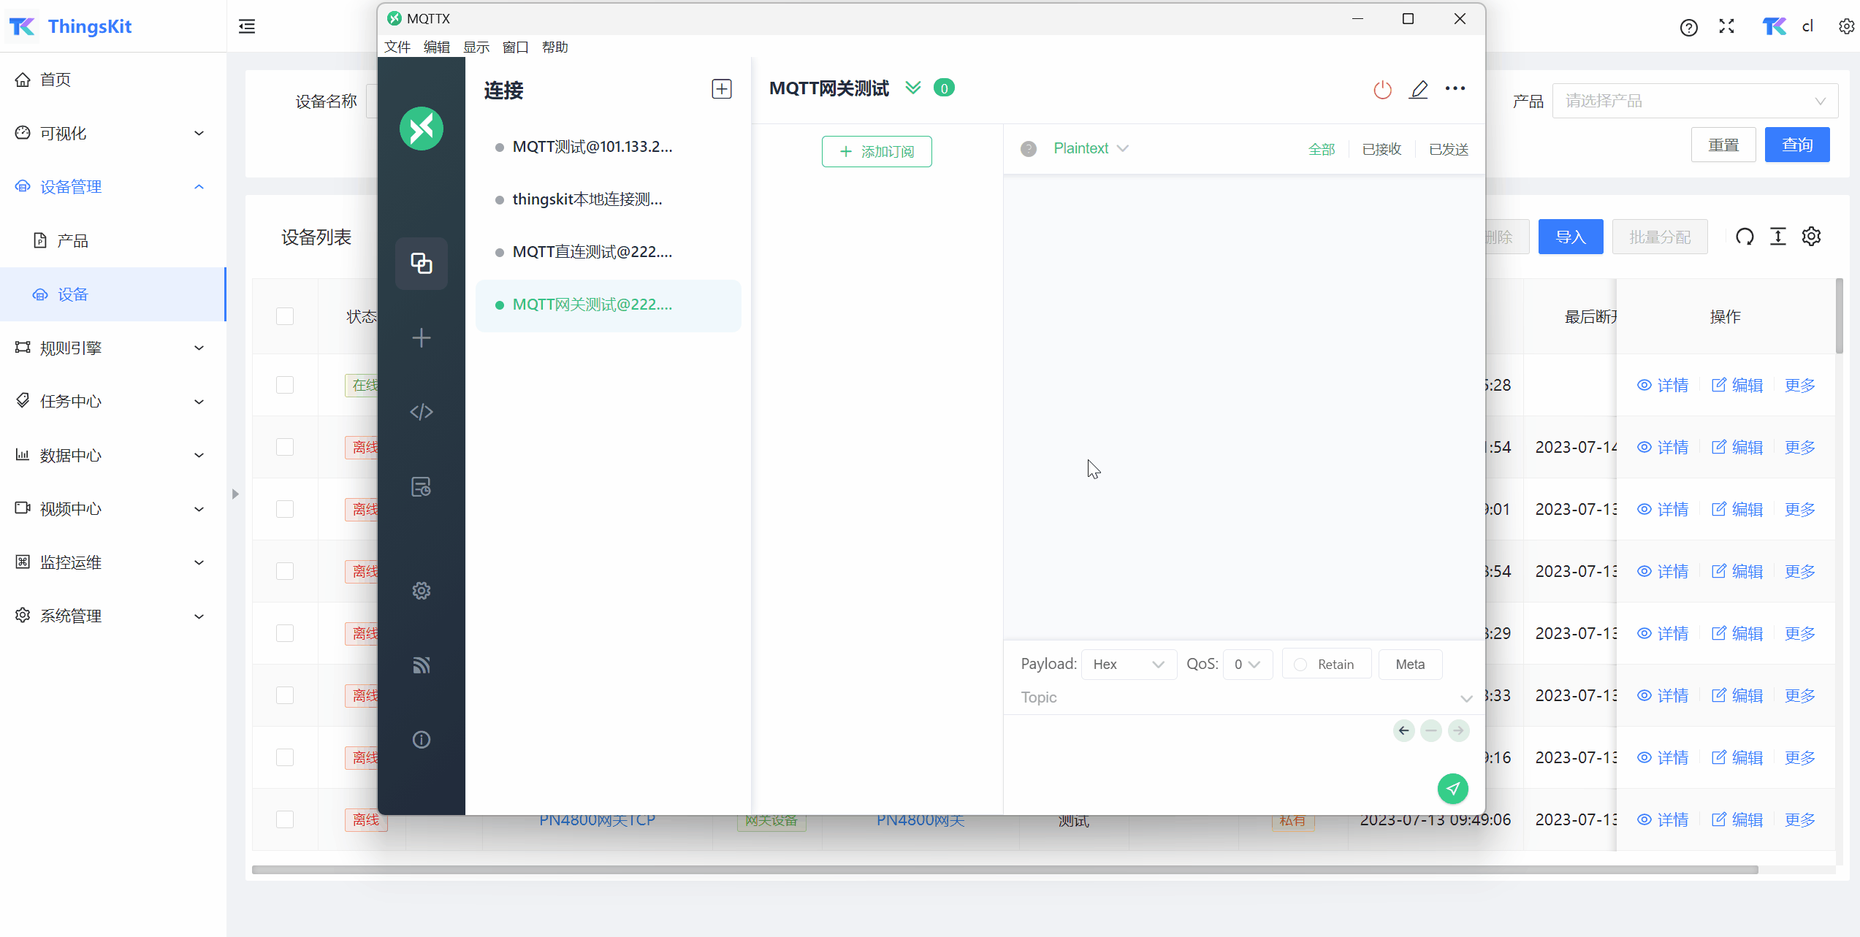Click the blue 导入 button
1860x937 pixels.
(x=1571, y=237)
